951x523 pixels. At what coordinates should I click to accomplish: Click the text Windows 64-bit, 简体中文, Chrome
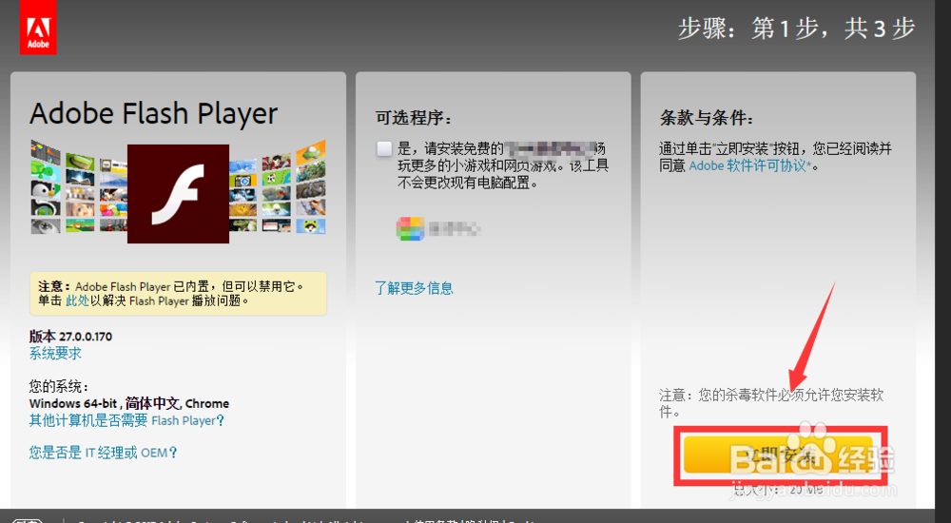click(129, 403)
